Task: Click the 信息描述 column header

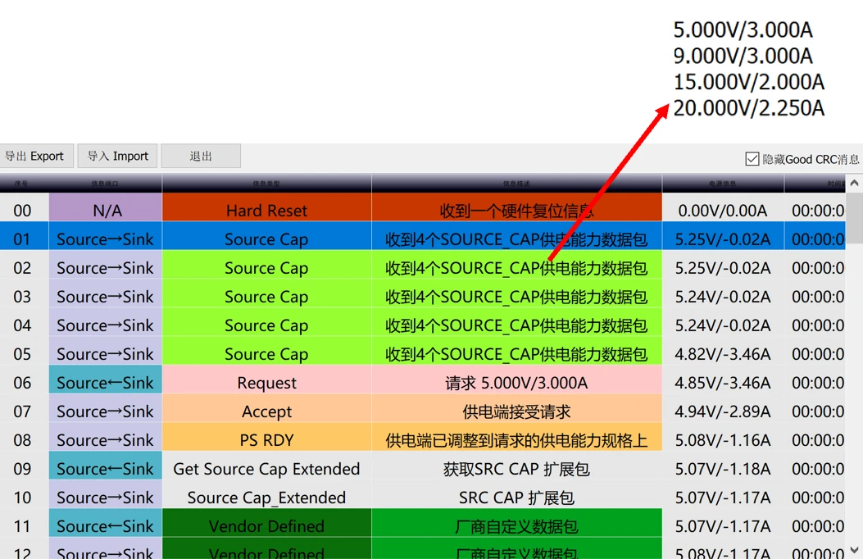Action: coord(516,184)
